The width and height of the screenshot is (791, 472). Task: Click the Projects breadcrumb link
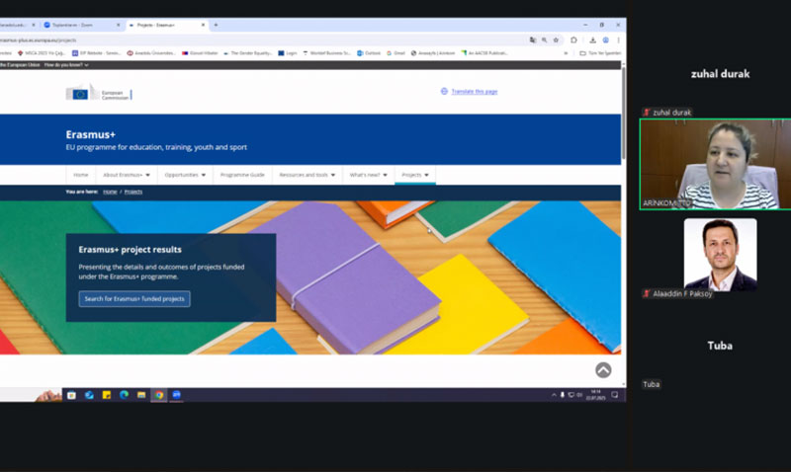pyautogui.click(x=133, y=192)
